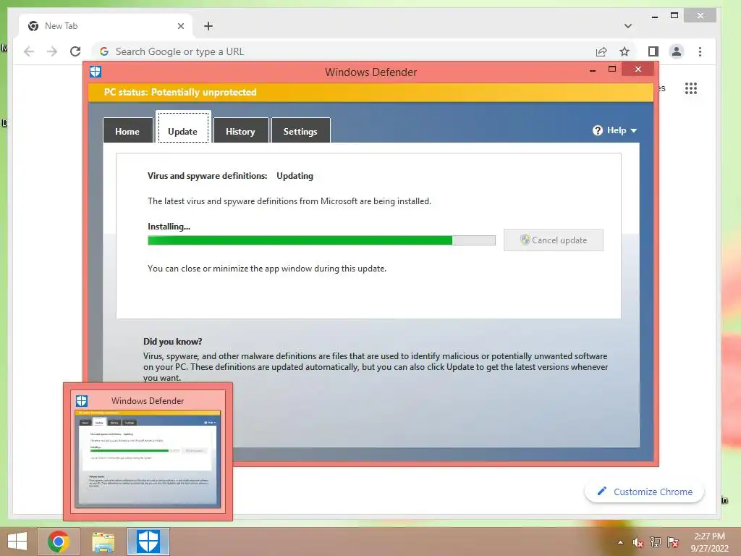Click the PC status: Potentially unprotected banner
This screenshot has width=741, height=556.
(370, 92)
